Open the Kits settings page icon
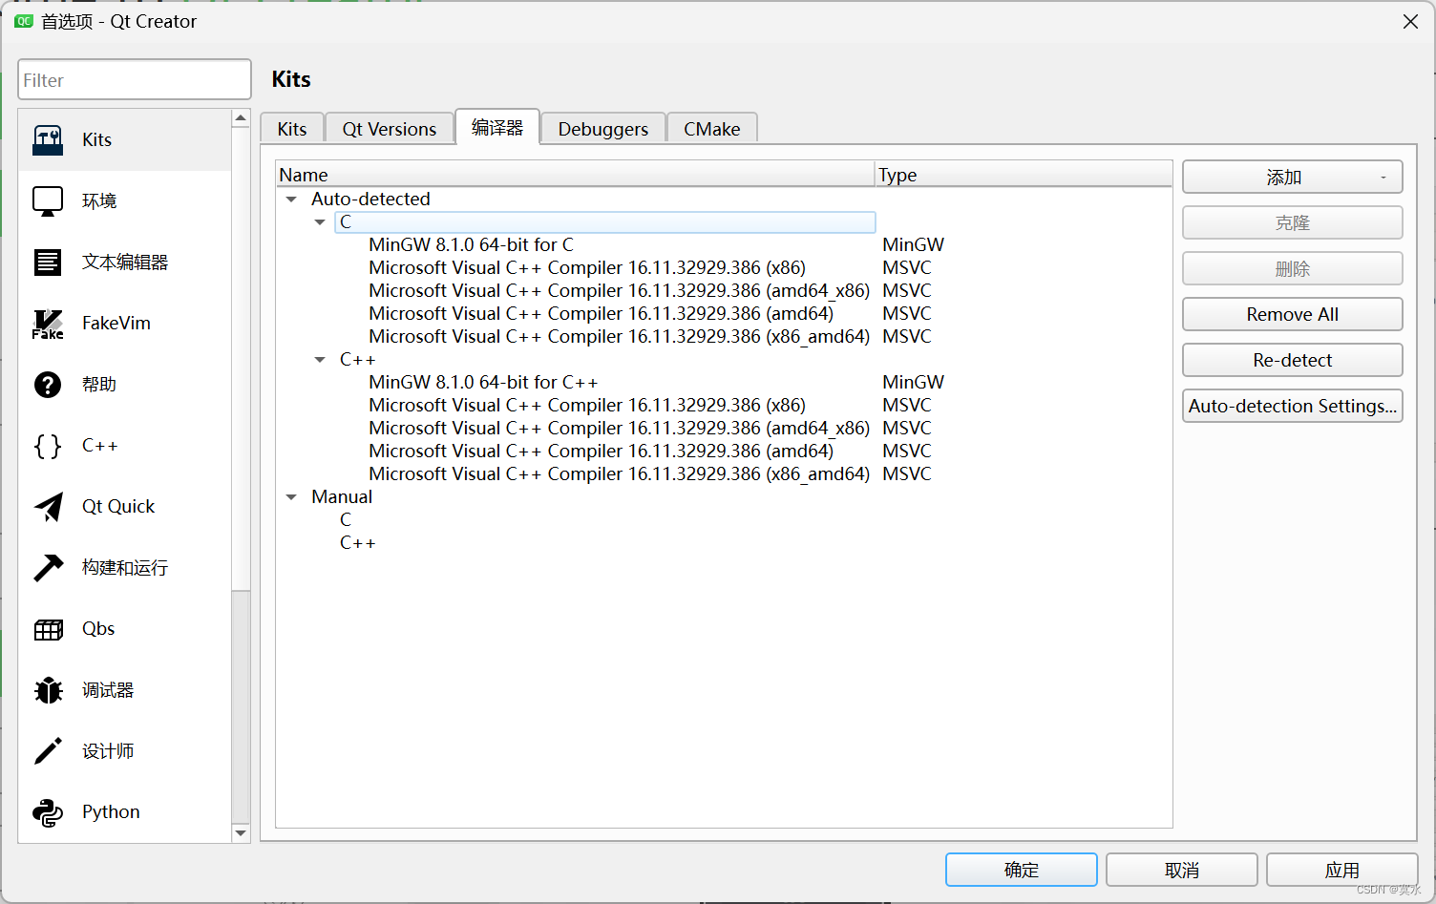 [x=47, y=139]
